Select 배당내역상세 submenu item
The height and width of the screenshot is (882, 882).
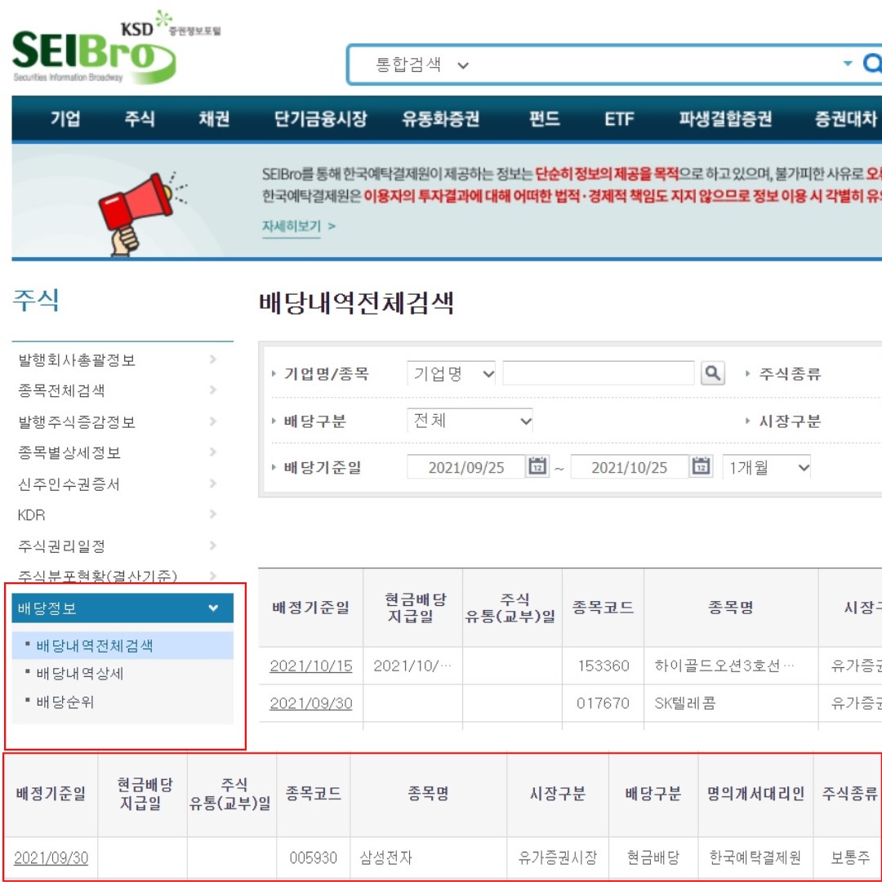79,673
